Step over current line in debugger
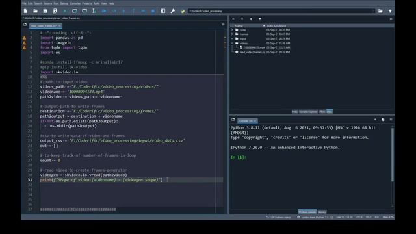The height and width of the screenshot is (234, 416). click(114, 11)
